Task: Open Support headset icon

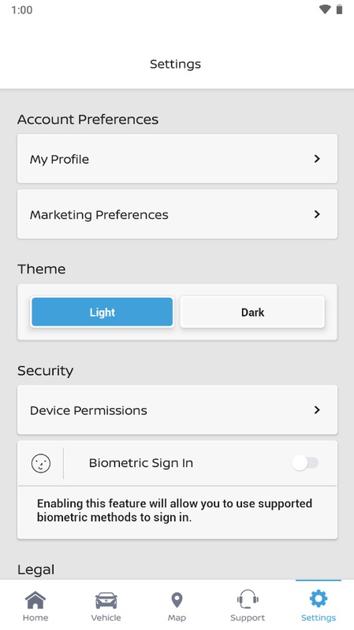Action: [248, 600]
